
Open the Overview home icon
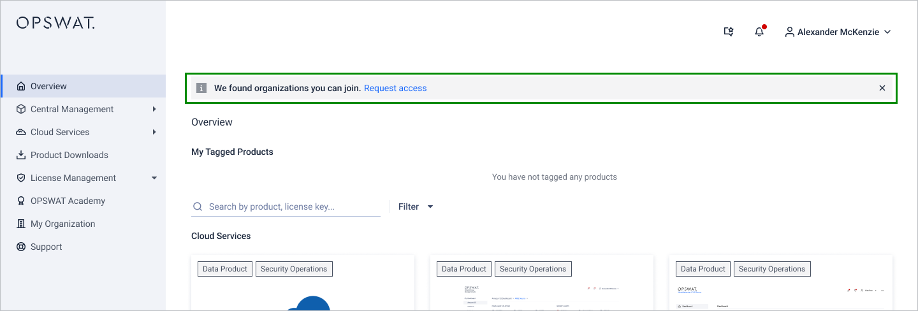[x=21, y=86]
